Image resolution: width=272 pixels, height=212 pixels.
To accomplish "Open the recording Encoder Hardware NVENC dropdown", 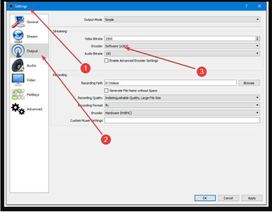I will coord(182,113).
